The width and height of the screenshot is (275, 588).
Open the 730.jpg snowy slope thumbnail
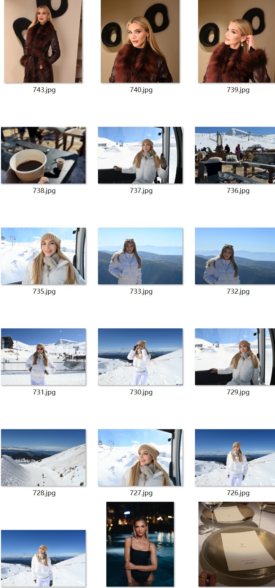pos(140,357)
